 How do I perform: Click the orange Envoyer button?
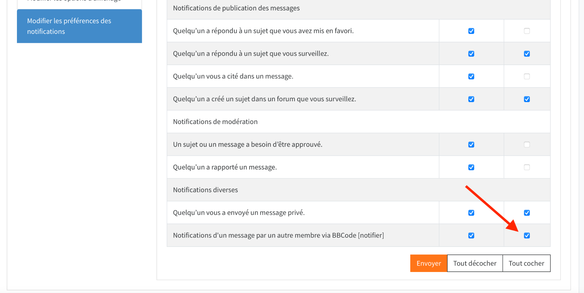click(428, 263)
